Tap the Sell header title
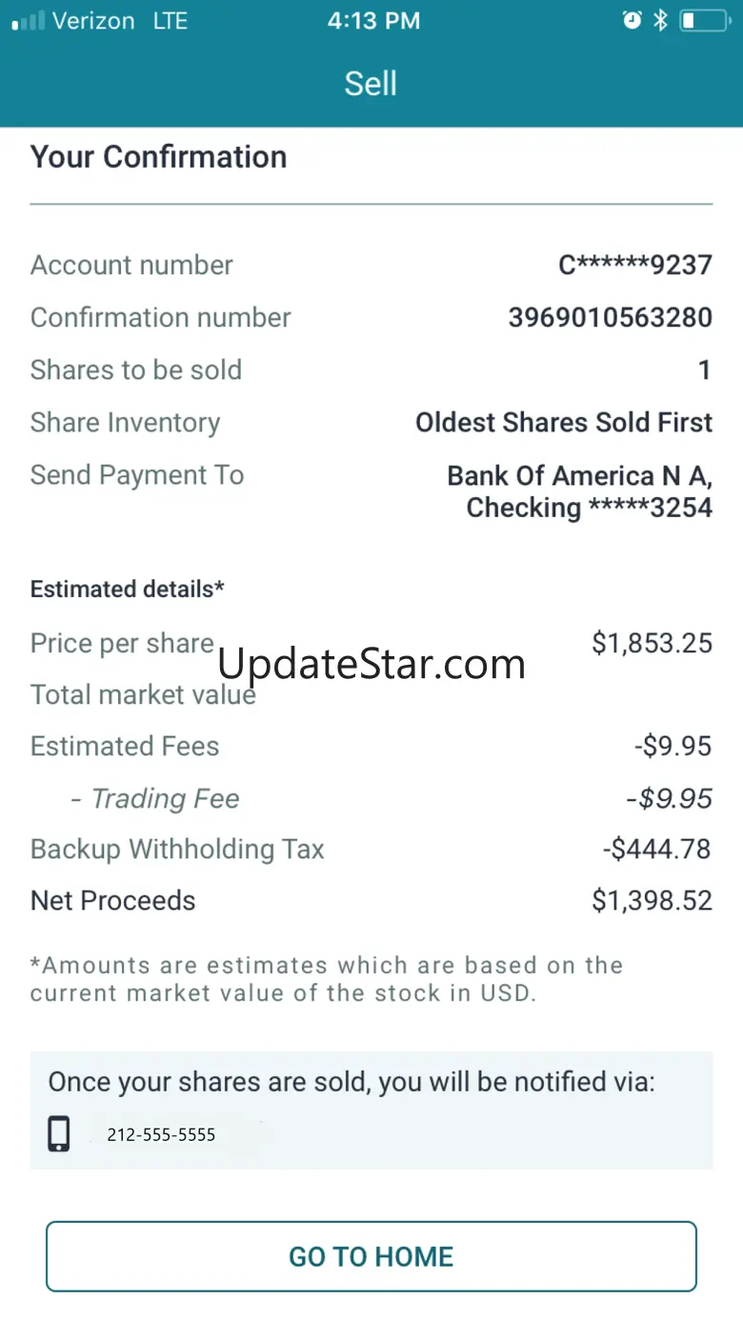 coord(371,84)
